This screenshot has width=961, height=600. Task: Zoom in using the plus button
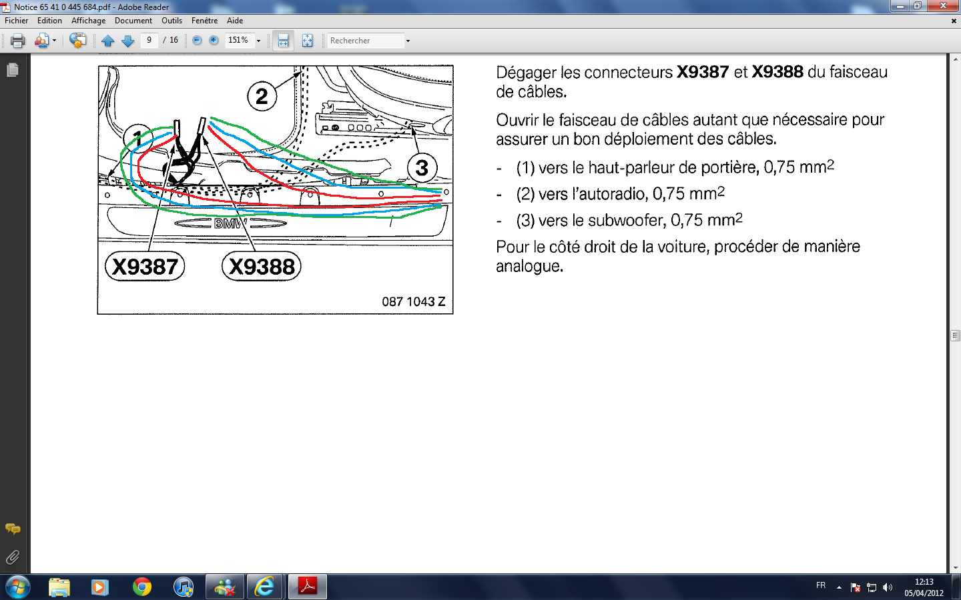coord(214,41)
